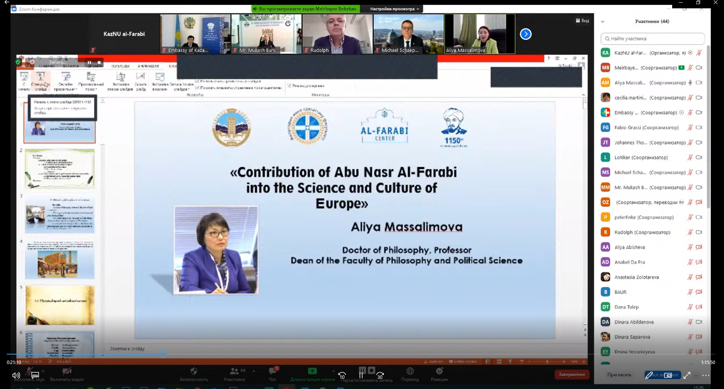Click the 'Найти участника' search field
This screenshot has height=389, width=724.
coord(652,39)
